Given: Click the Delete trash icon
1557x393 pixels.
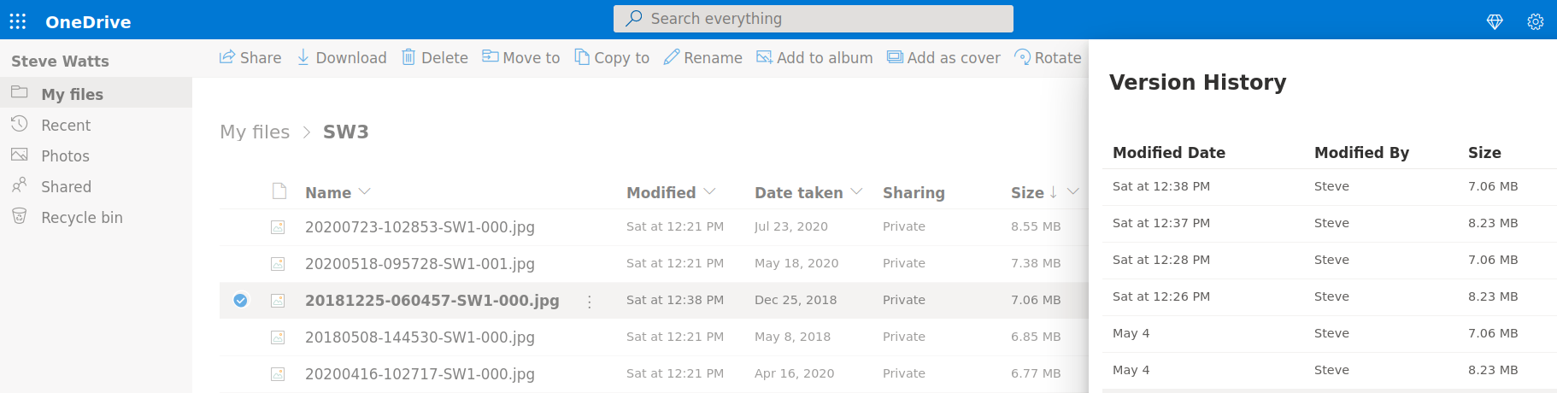Looking at the screenshot, I should [x=408, y=57].
